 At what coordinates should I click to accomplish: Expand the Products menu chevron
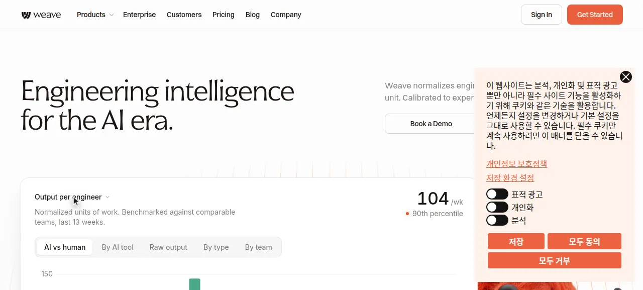pos(112,15)
